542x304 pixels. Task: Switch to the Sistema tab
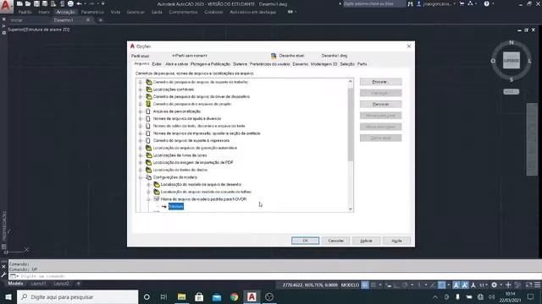240,64
